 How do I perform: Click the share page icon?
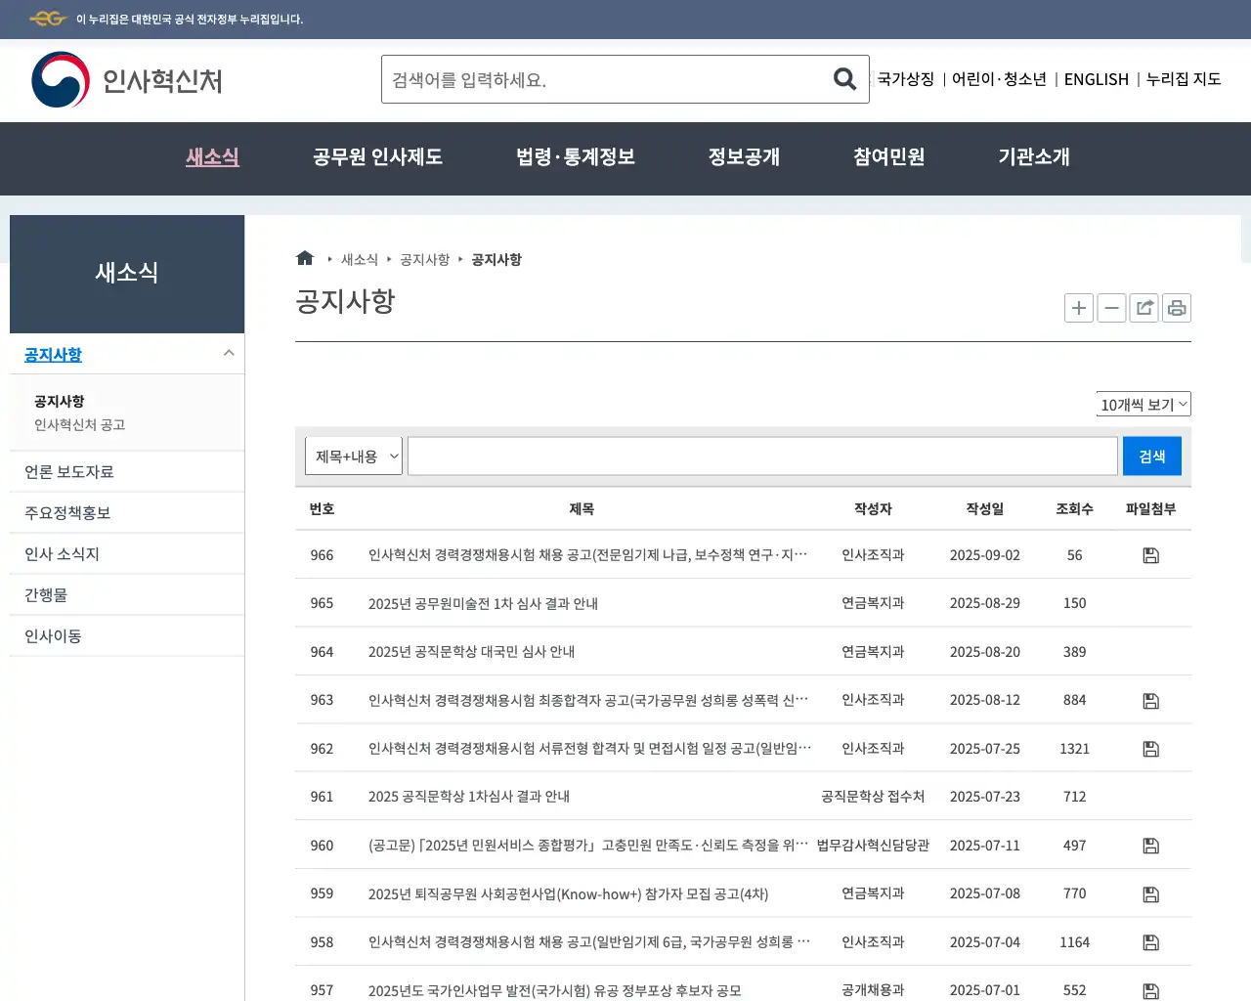coord(1143,308)
